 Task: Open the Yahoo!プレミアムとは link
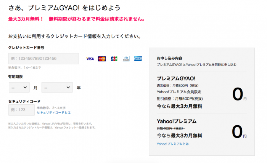click(173, 144)
